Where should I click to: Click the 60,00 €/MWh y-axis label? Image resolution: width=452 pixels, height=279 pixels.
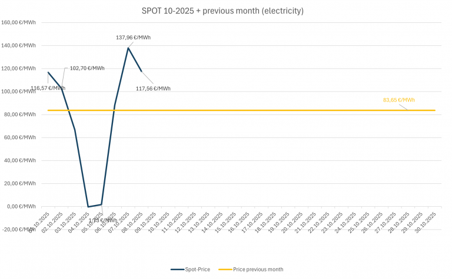click(19, 137)
